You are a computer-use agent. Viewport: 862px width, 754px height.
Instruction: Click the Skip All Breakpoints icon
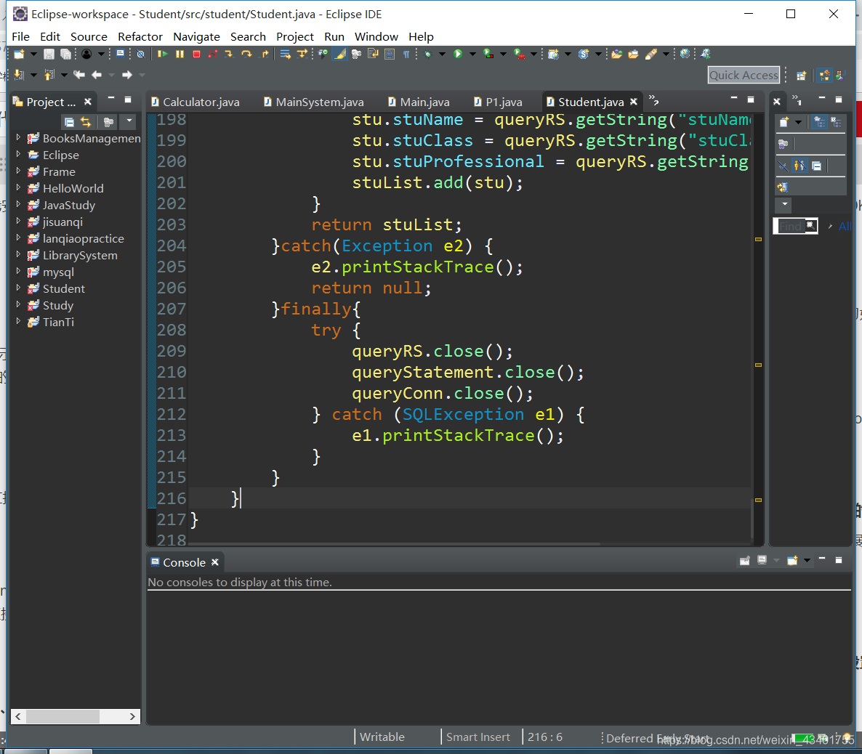141,54
